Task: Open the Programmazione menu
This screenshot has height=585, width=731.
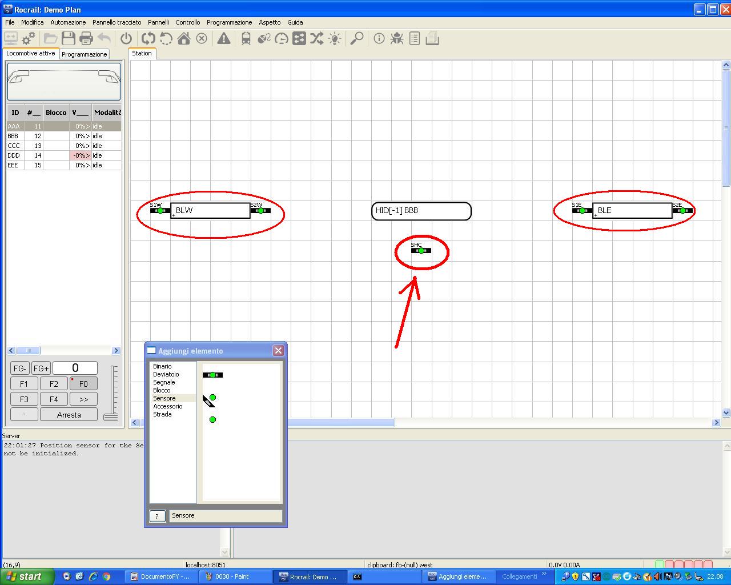Action: (229, 22)
